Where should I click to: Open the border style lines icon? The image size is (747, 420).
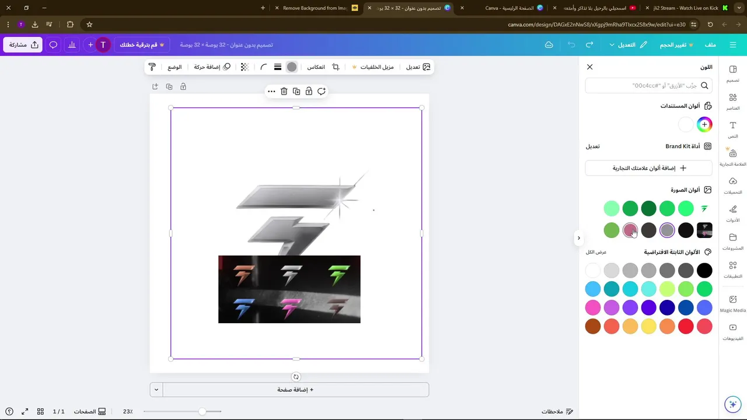[x=278, y=67]
